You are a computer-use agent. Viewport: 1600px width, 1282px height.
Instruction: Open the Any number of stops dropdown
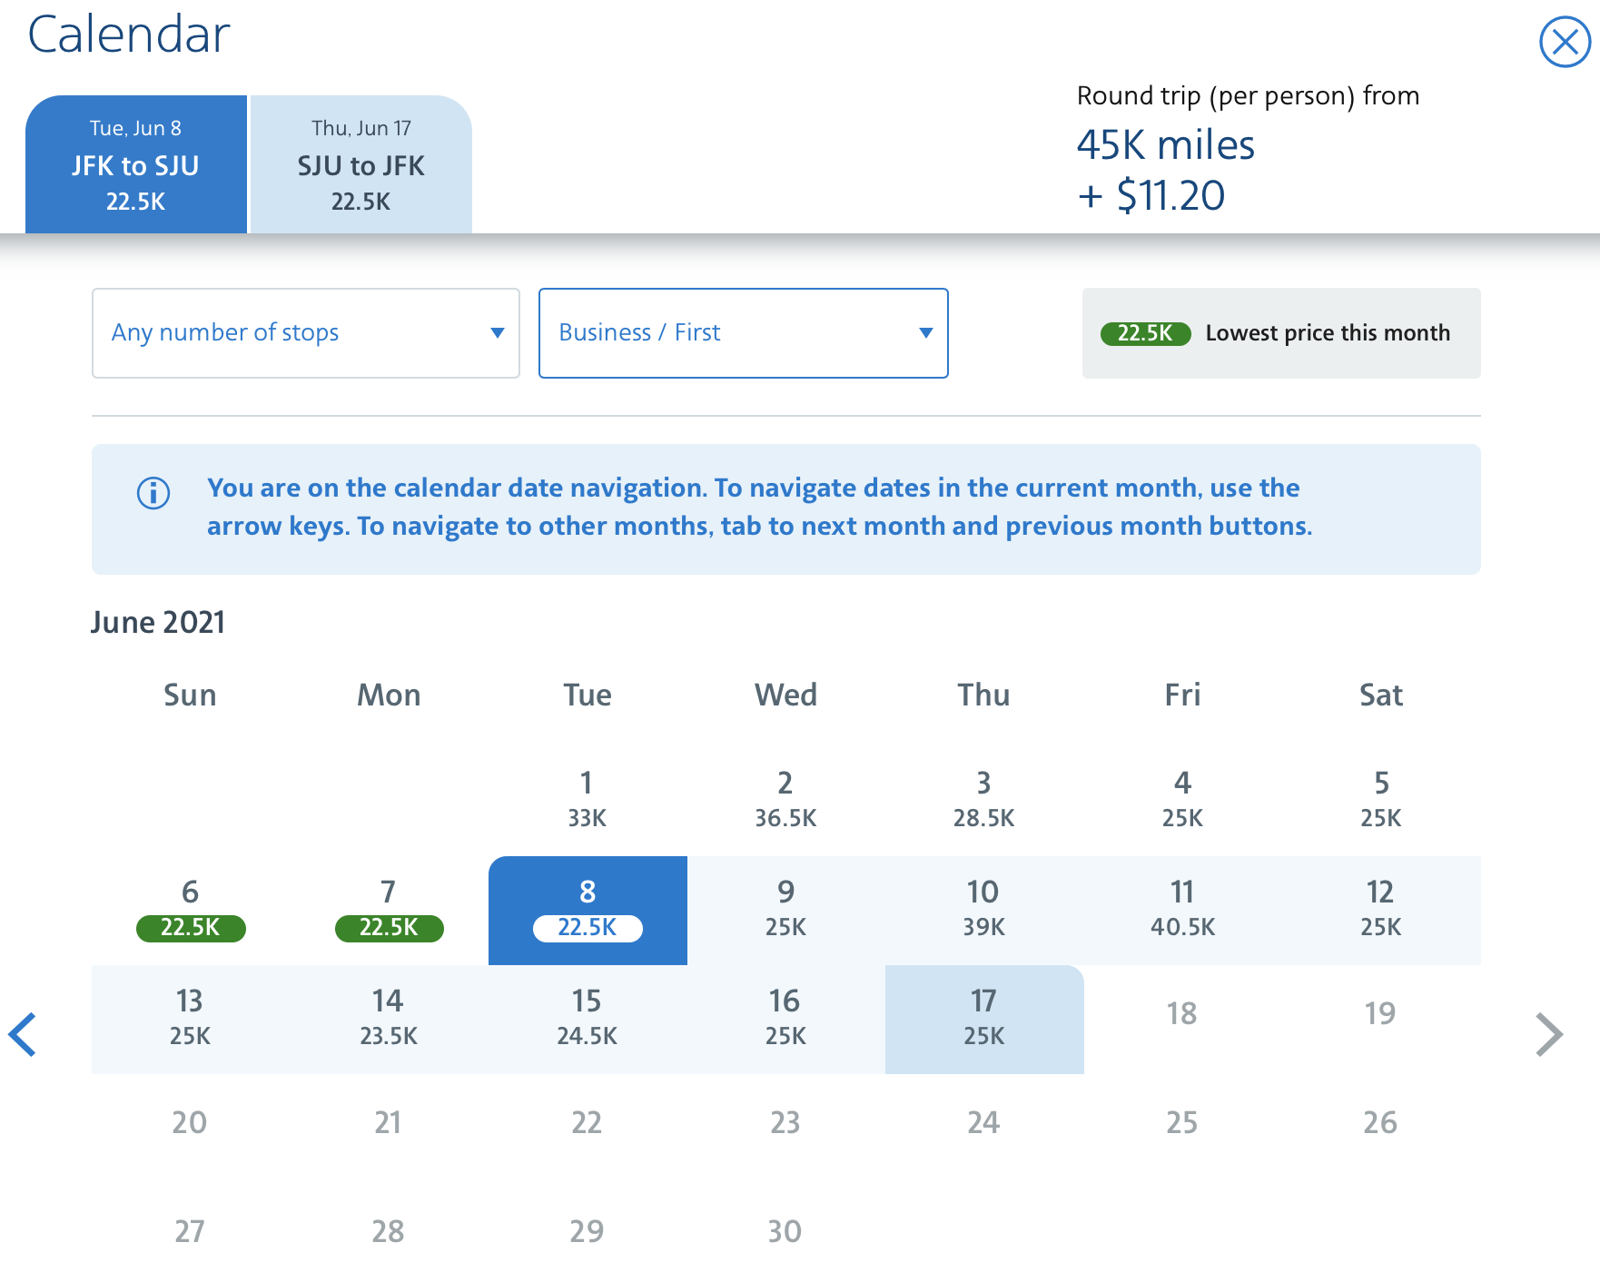[306, 333]
